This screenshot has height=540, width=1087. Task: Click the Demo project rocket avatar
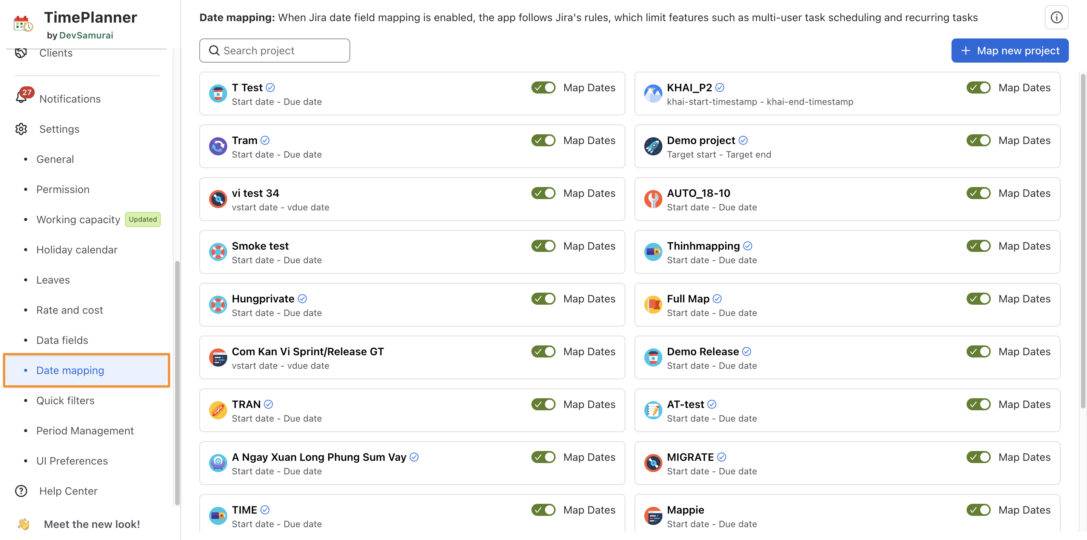tap(653, 146)
